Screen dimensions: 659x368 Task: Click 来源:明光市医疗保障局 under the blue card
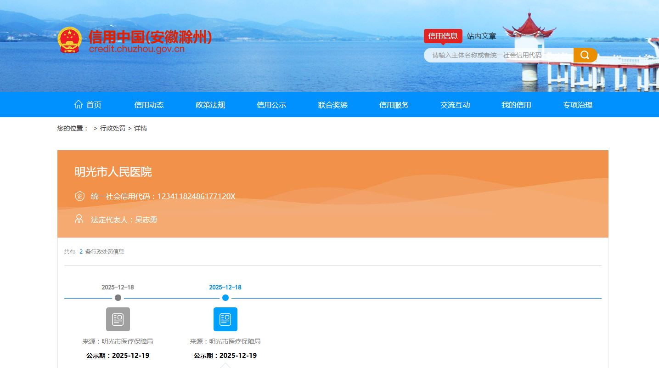pyautogui.click(x=225, y=341)
